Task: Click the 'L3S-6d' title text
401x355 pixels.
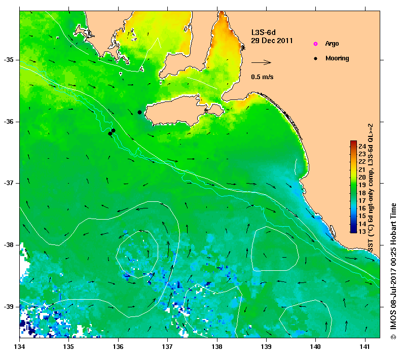Action: (x=264, y=32)
